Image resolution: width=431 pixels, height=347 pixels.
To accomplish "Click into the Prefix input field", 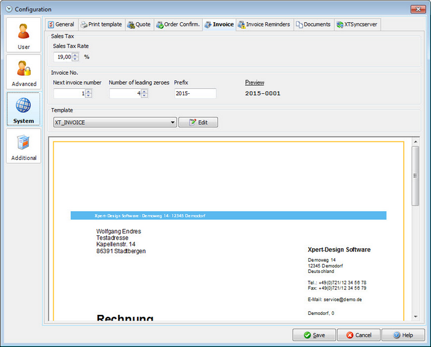I will [195, 93].
